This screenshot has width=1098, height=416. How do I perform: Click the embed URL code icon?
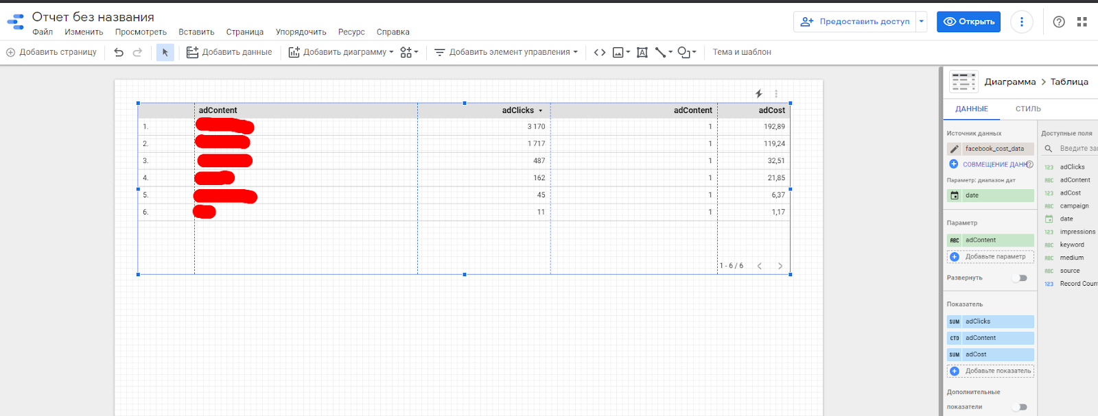coord(600,52)
